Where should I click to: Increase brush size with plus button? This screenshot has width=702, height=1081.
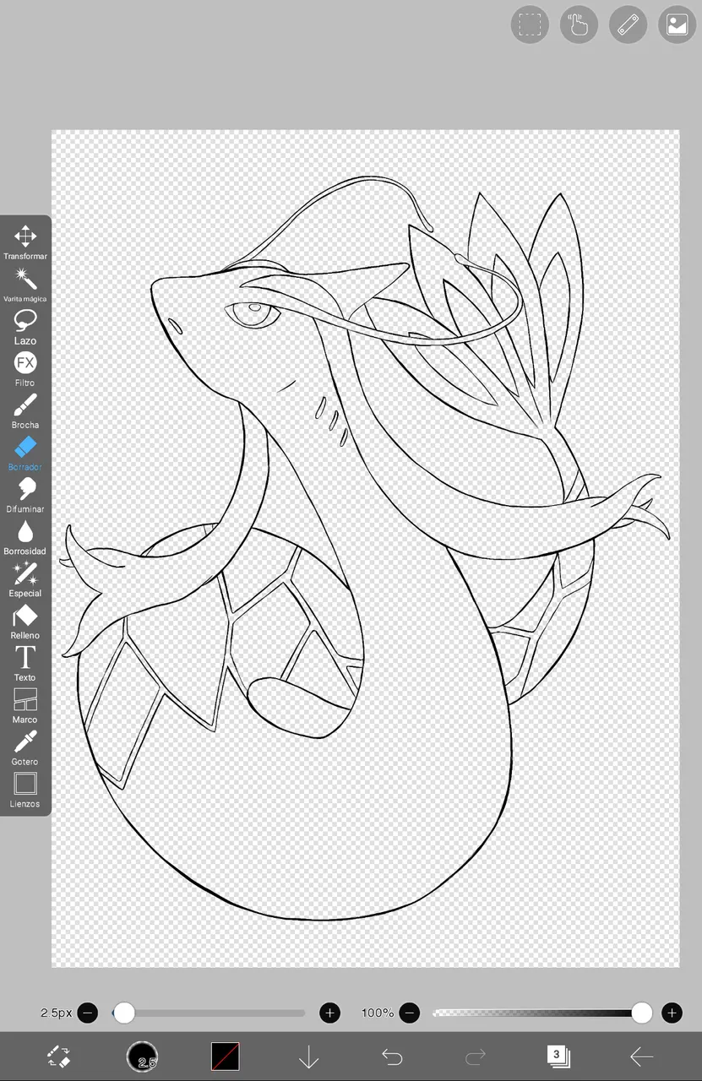(329, 1013)
